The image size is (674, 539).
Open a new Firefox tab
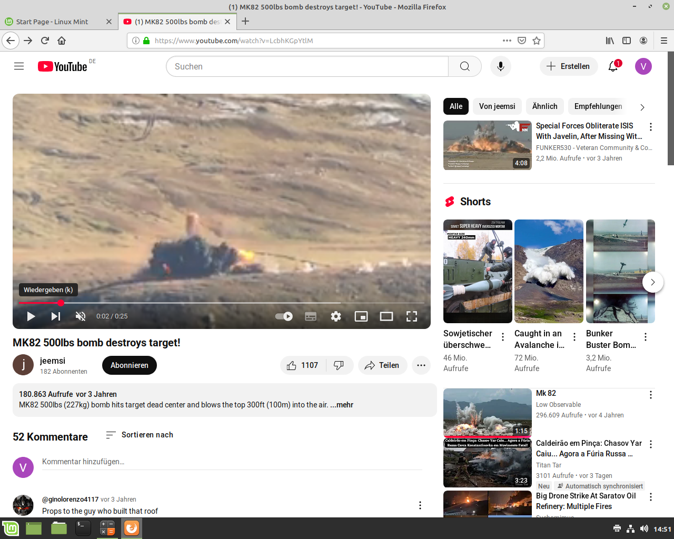click(245, 22)
